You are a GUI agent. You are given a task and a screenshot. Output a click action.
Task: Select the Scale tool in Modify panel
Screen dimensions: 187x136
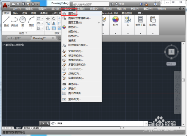pyautogui.click(x=54, y=28)
